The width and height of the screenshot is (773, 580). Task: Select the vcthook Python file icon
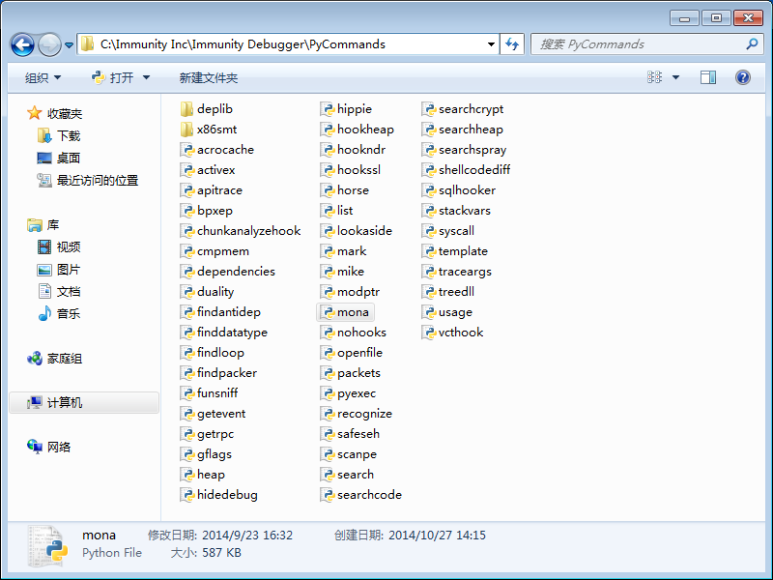point(428,333)
